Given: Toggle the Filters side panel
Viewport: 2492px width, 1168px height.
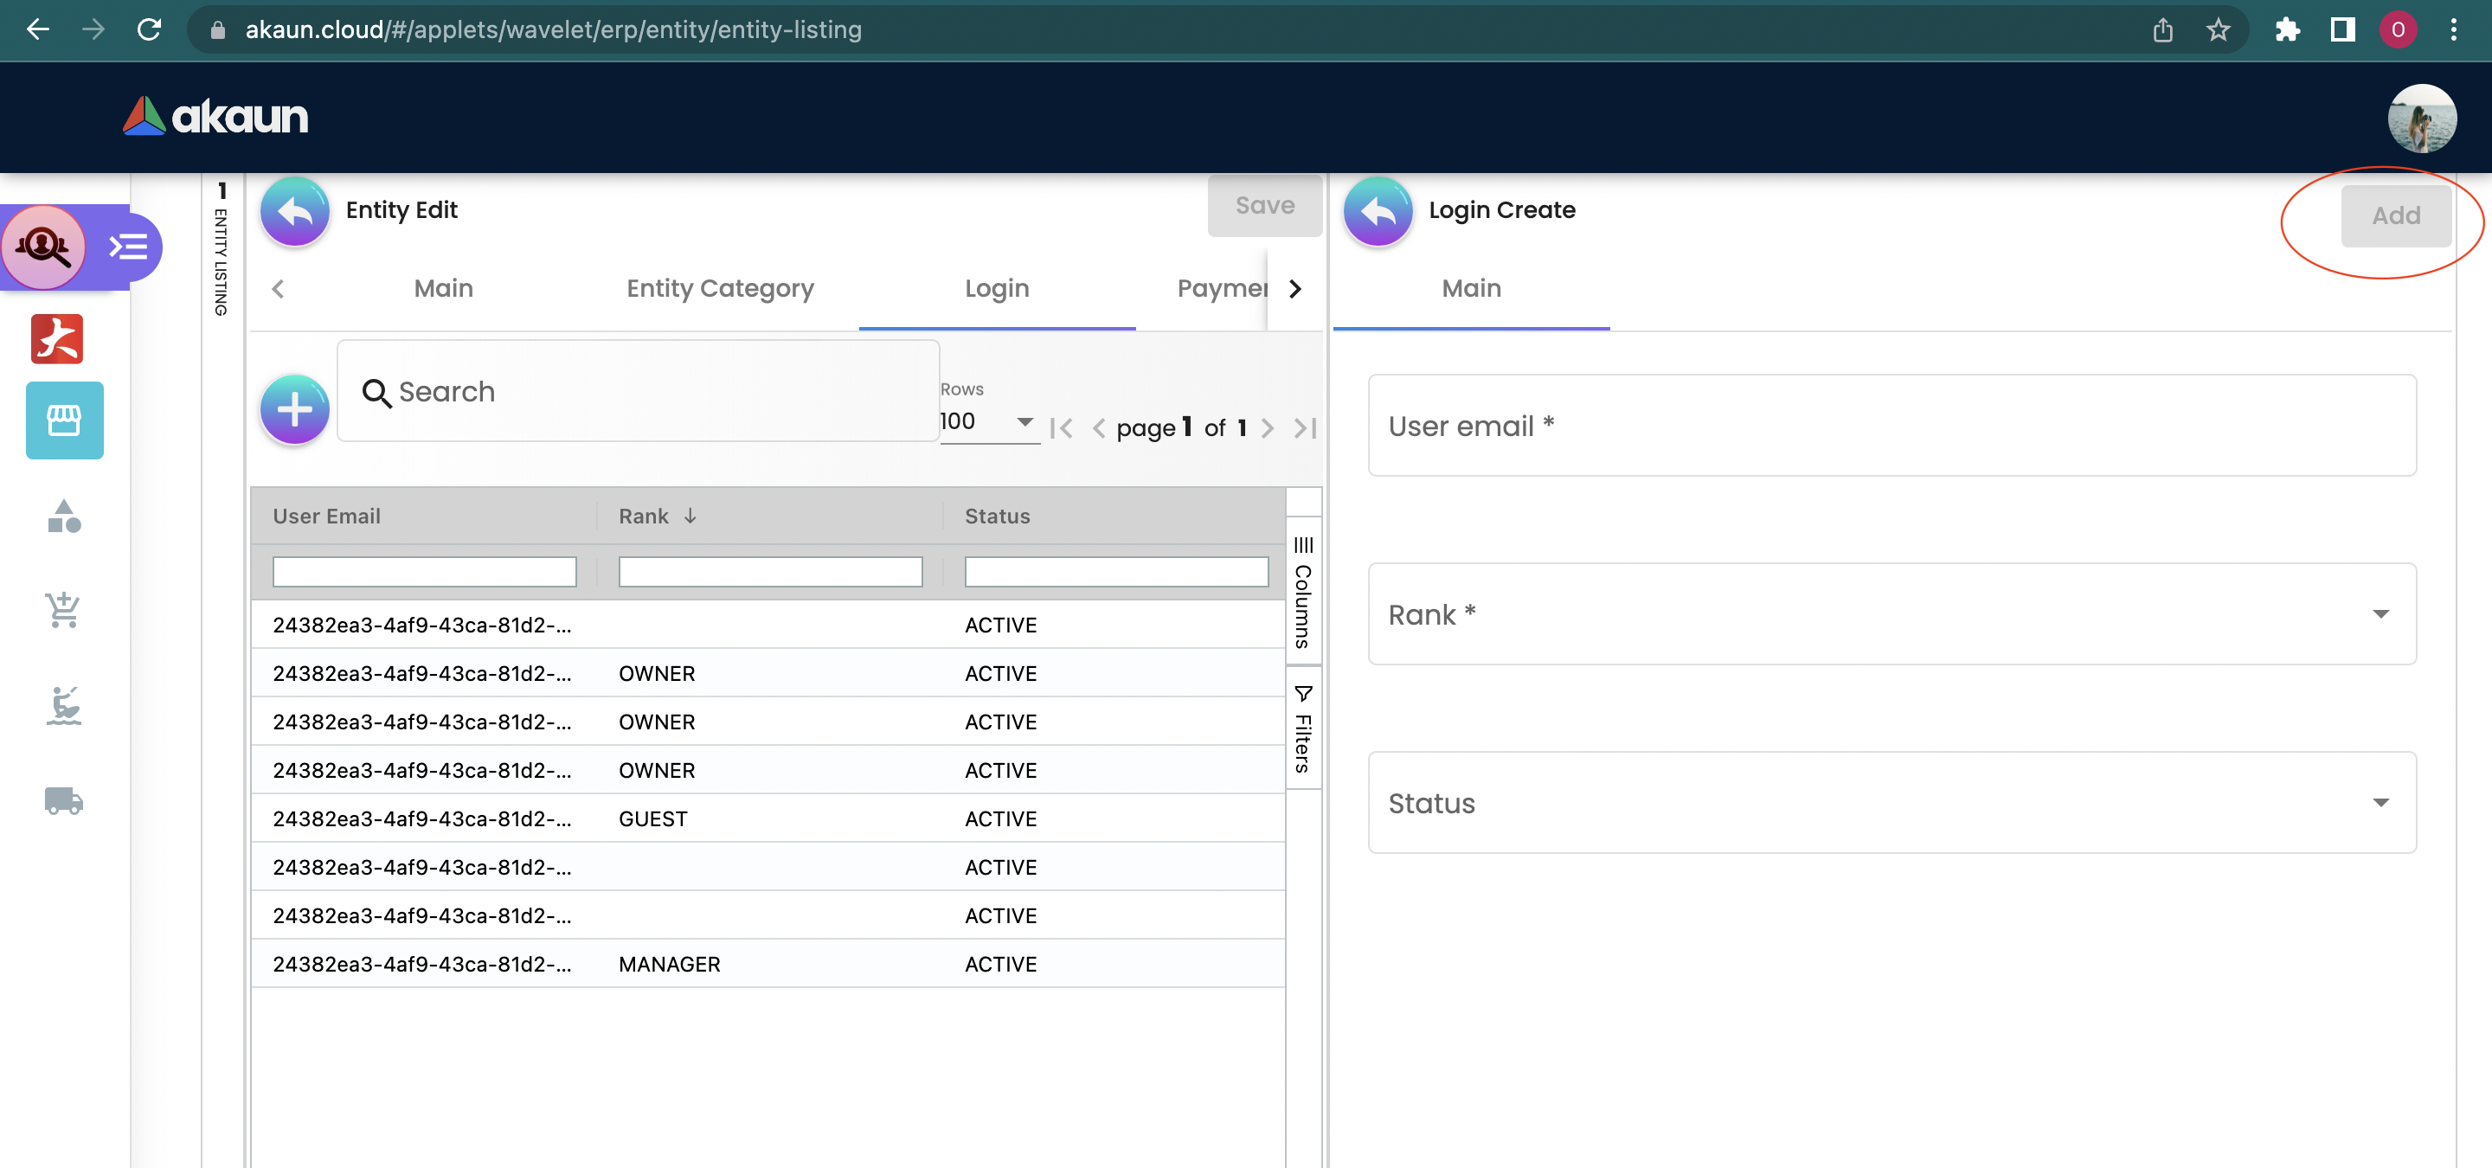Looking at the screenshot, I should click(x=1303, y=730).
